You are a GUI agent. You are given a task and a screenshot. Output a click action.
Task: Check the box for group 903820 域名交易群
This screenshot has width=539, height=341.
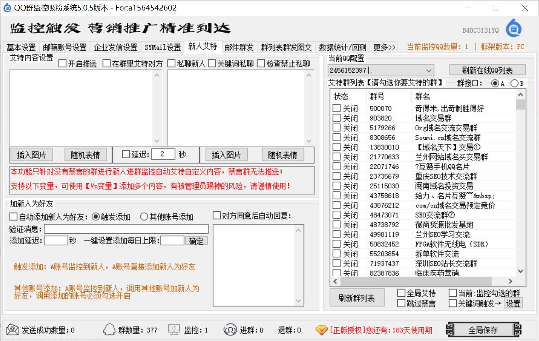click(336, 118)
